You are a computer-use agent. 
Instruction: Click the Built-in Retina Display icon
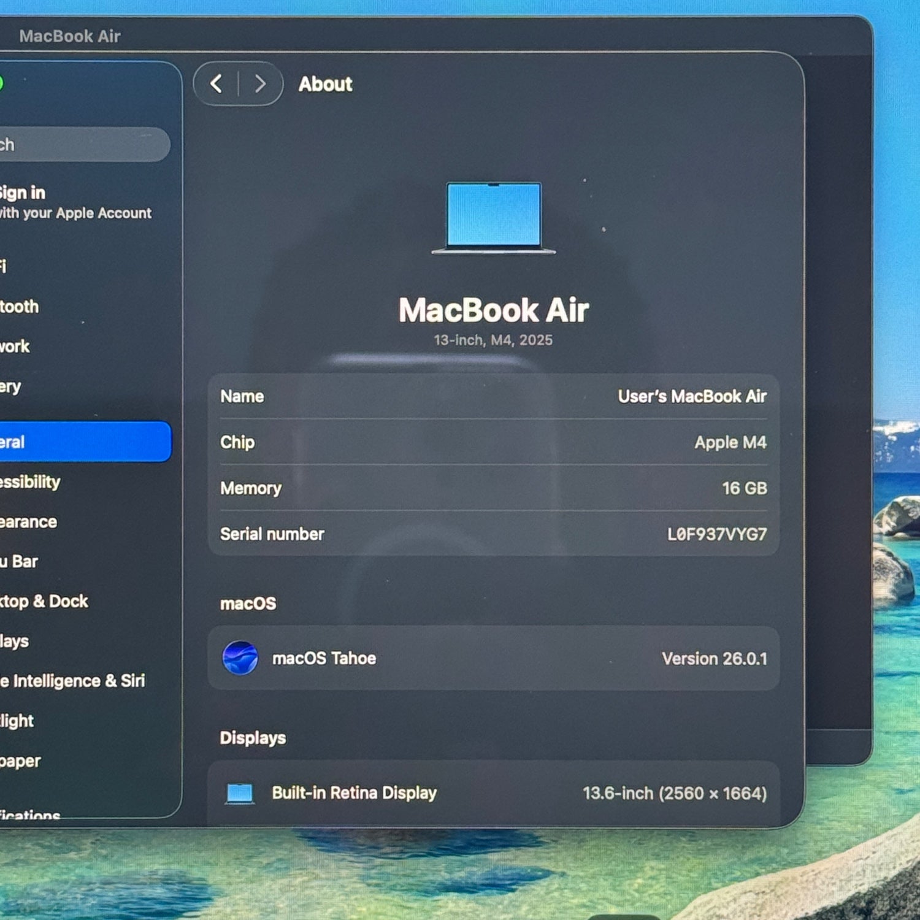tap(239, 793)
